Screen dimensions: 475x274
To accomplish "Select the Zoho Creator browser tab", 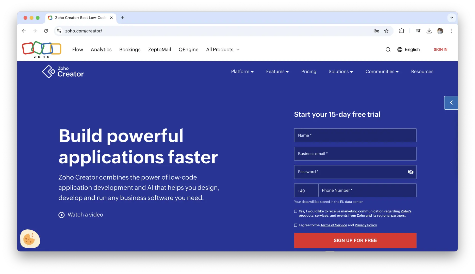I will click(81, 18).
